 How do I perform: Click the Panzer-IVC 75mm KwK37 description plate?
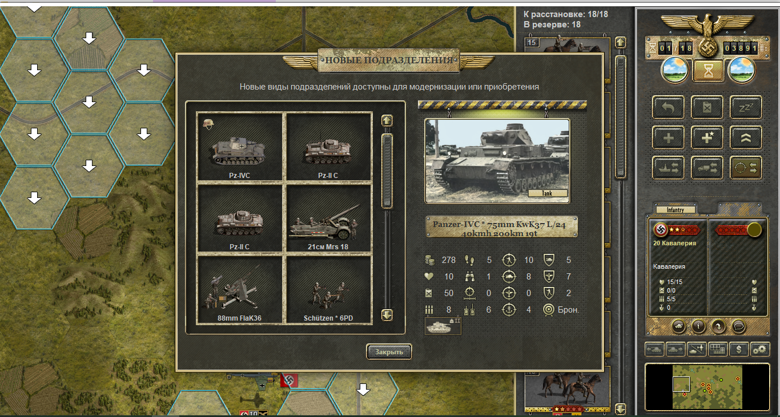point(502,226)
